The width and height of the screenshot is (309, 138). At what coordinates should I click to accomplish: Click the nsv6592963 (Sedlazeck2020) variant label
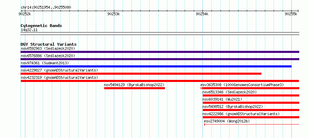point(48,48)
